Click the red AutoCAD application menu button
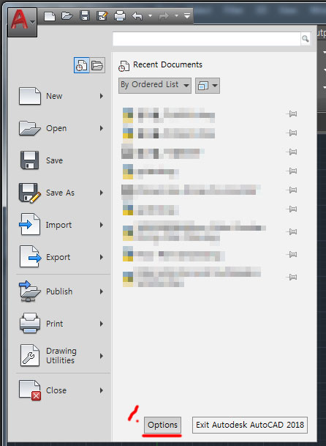 22,22
